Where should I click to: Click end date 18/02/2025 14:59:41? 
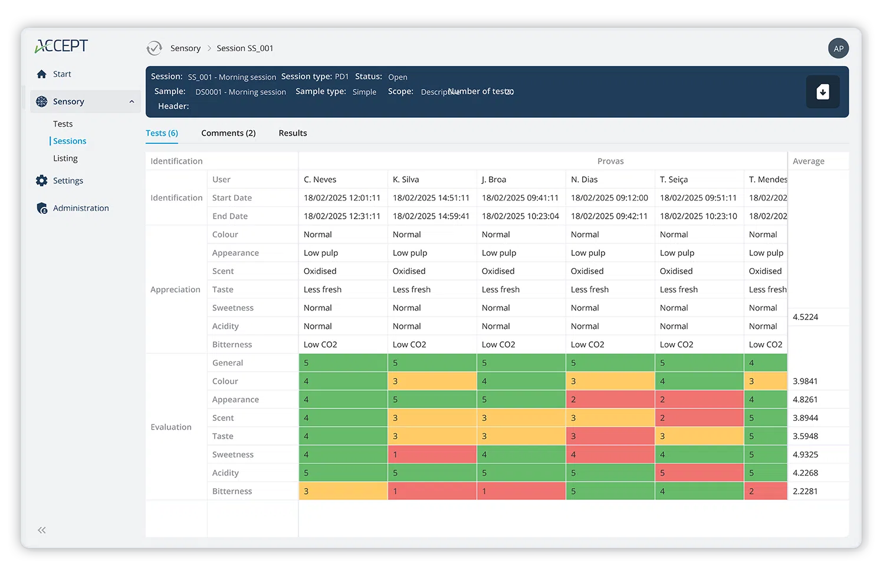pyautogui.click(x=431, y=216)
